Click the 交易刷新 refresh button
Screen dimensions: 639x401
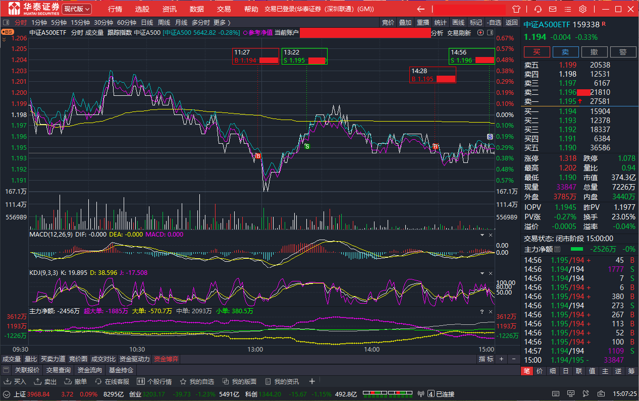point(459,33)
